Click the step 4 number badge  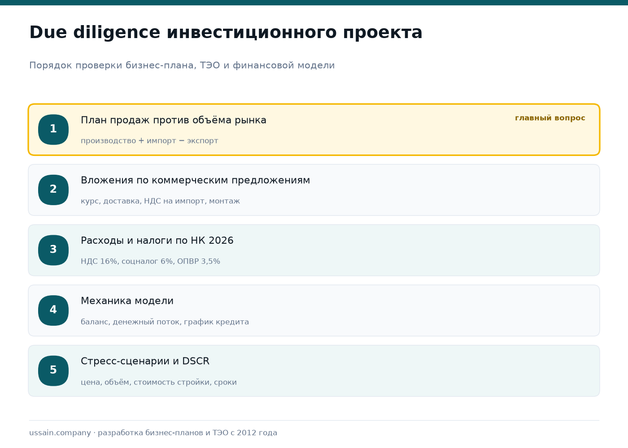click(x=53, y=310)
